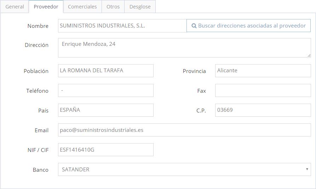
Task: Switch to the General tab
Action: click(x=15, y=7)
